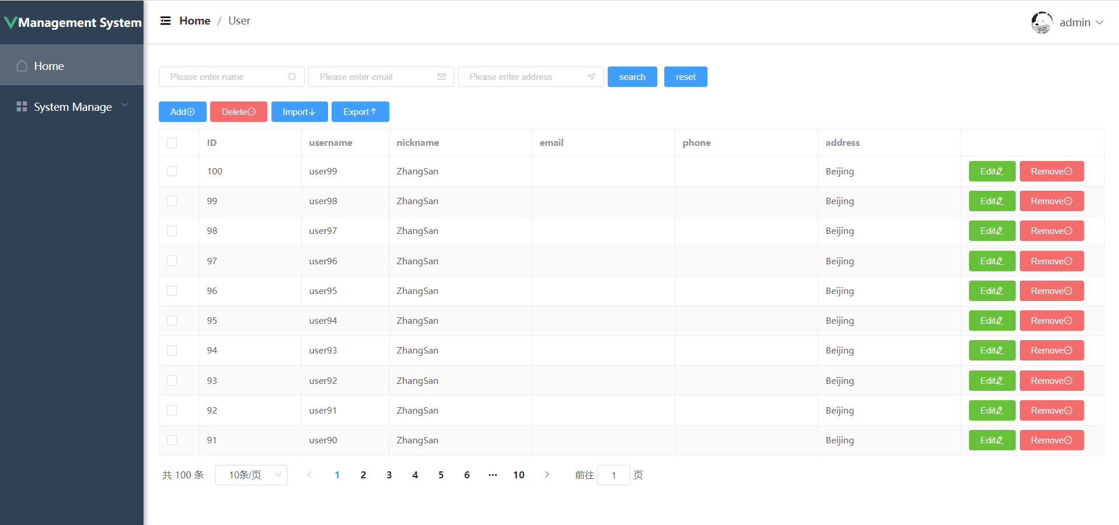The width and height of the screenshot is (1119, 525).
Task: Go to page 10
Action: coord(519,475)
